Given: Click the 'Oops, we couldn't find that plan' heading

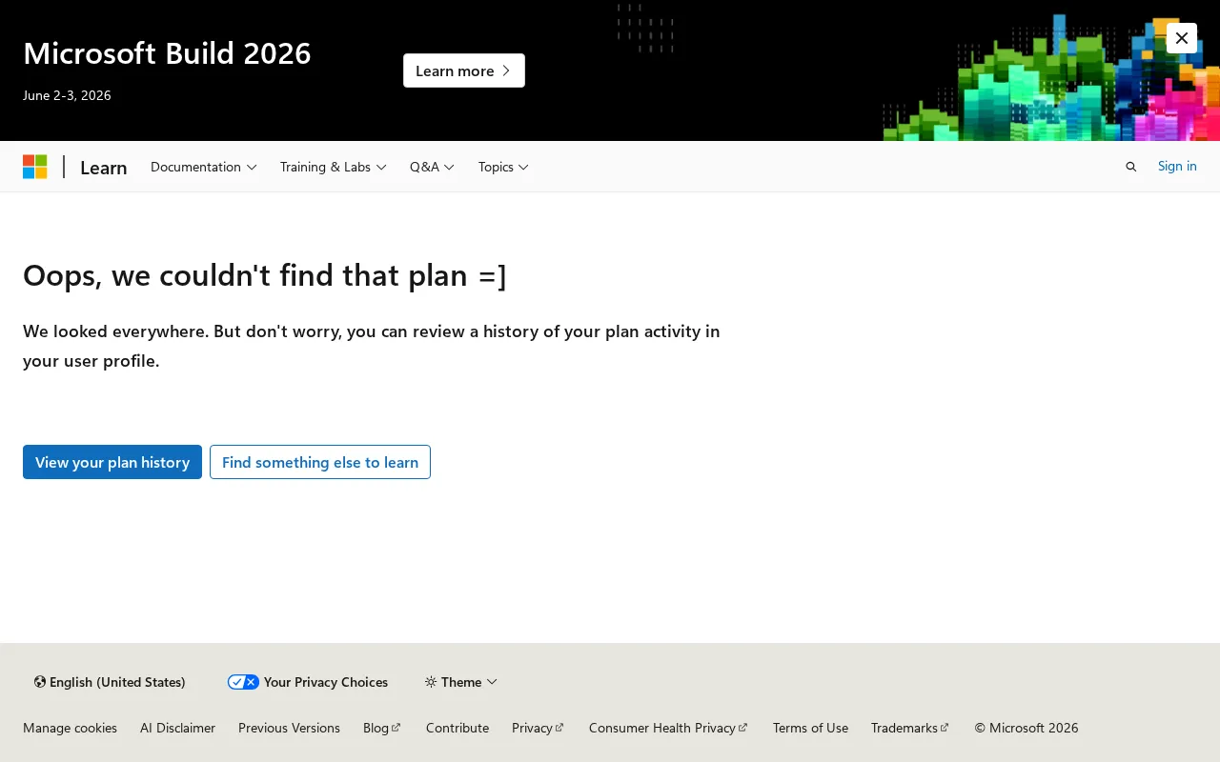Looking at the screenshot, I should (265, 275).
